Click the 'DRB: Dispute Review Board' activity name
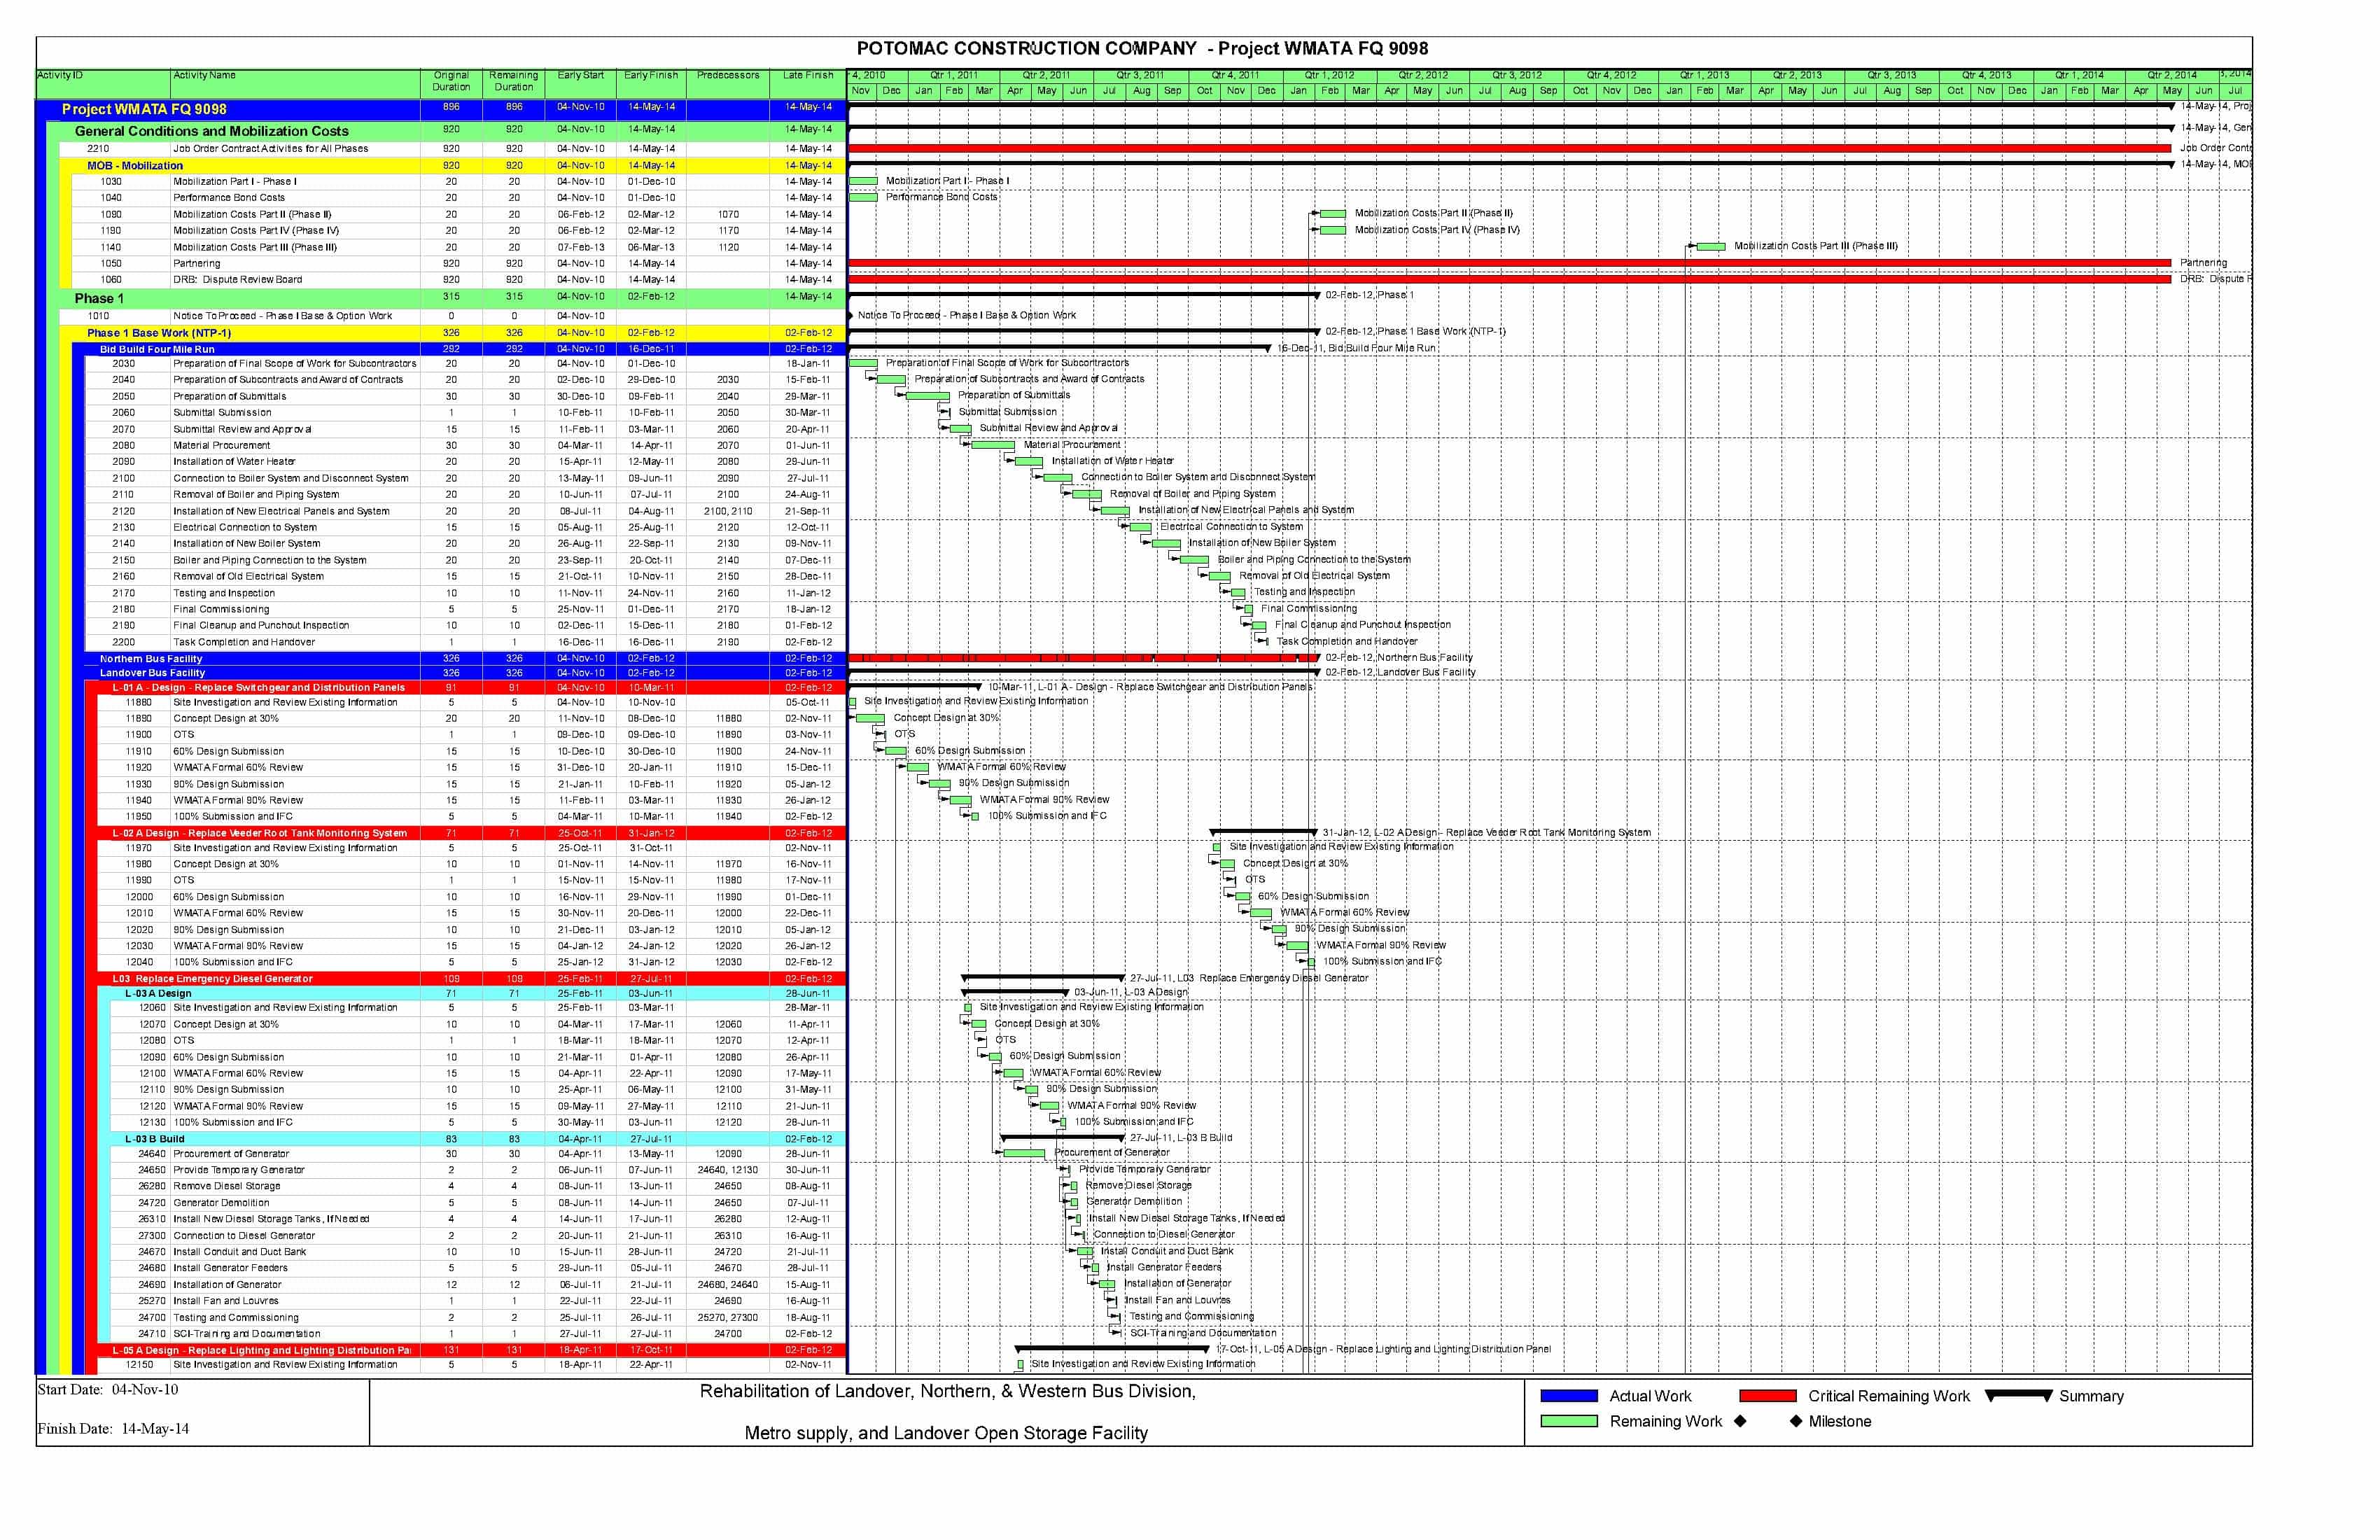Screen dimensions: 2380x1540 coord(237,280)
